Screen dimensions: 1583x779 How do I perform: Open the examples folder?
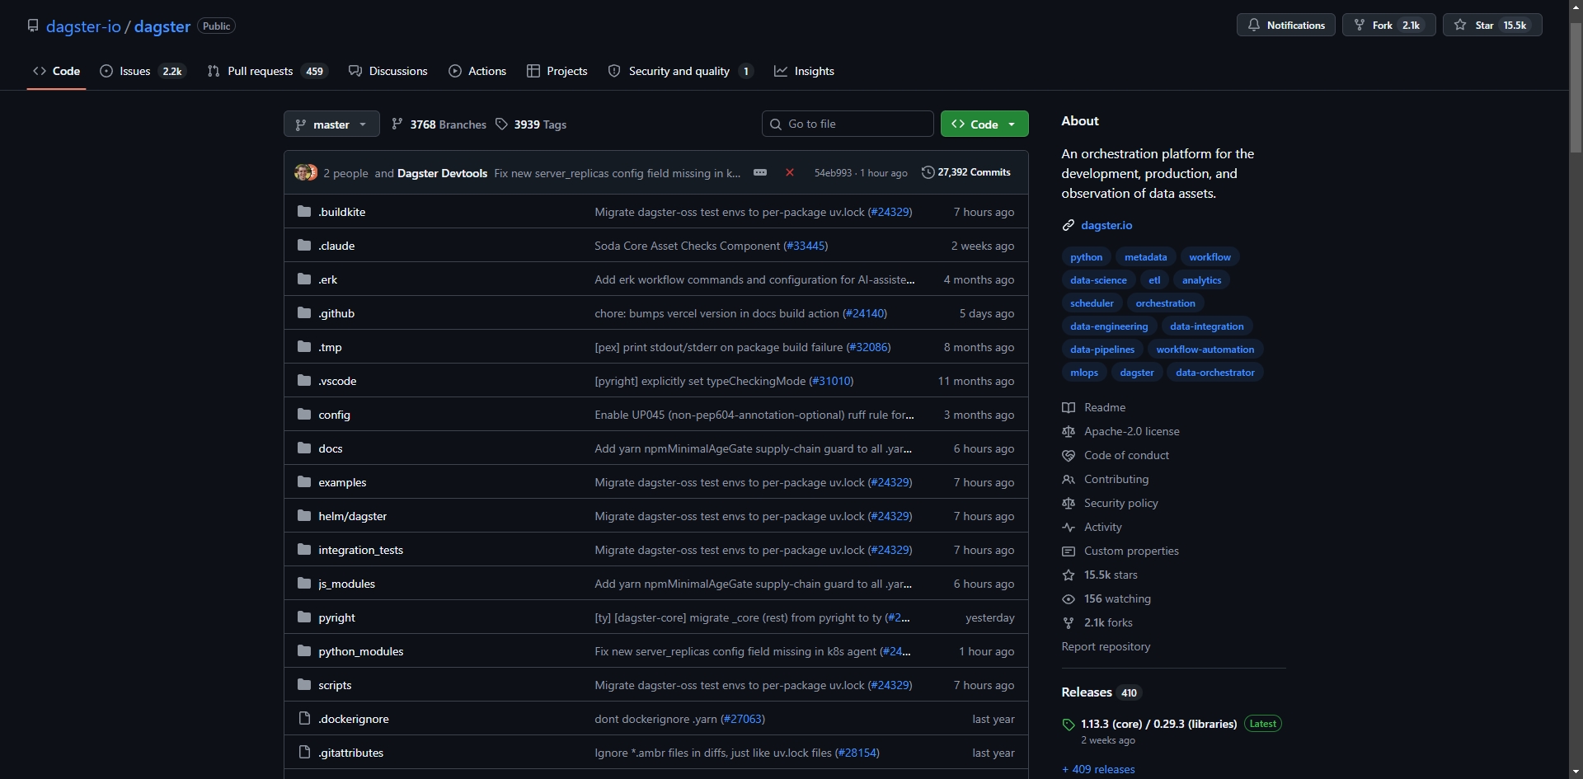point(342,482)
